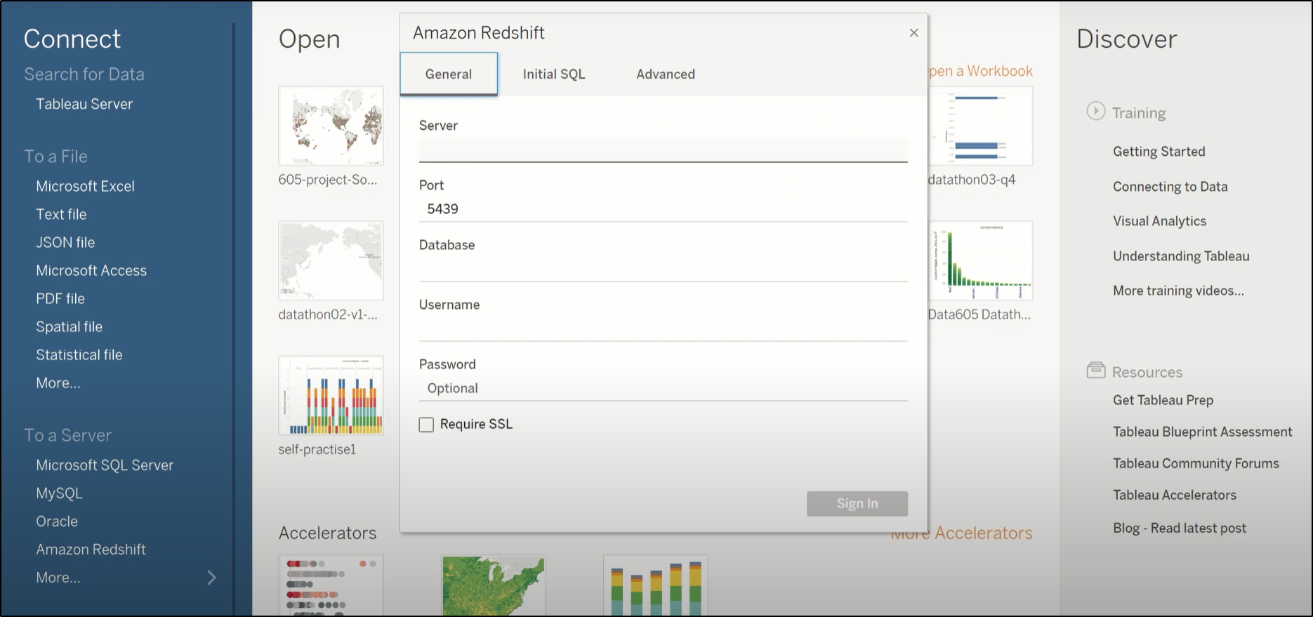Open Understanding Tableau training video

1181,256
